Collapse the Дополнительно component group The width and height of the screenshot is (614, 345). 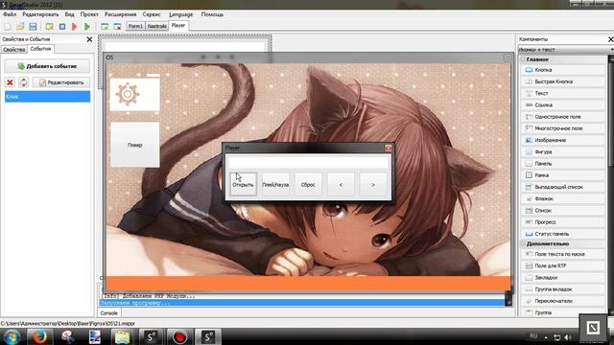[x=523, y=243]
